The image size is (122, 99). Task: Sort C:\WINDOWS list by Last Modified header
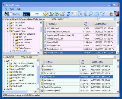click(102, 62)
